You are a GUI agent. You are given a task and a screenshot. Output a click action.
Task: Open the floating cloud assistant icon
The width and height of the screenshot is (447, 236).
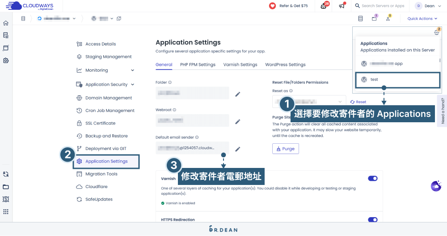click(x=436, y=186)
